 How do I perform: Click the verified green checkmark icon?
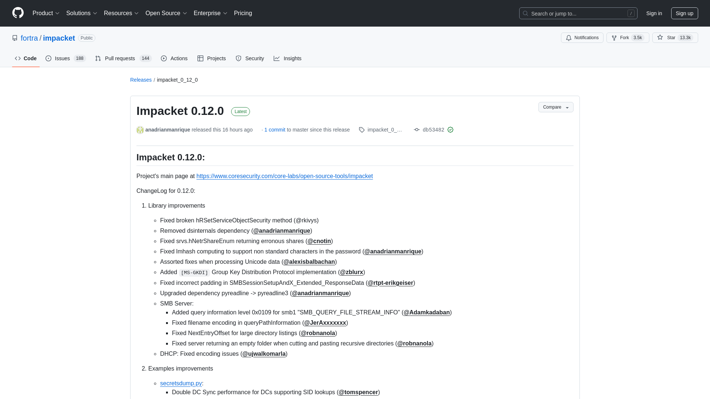[450, 130]
